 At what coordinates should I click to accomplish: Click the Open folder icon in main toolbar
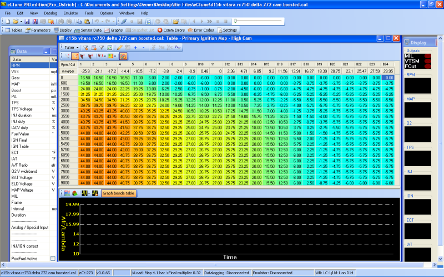pyautogui.click(x=16, y=22)
